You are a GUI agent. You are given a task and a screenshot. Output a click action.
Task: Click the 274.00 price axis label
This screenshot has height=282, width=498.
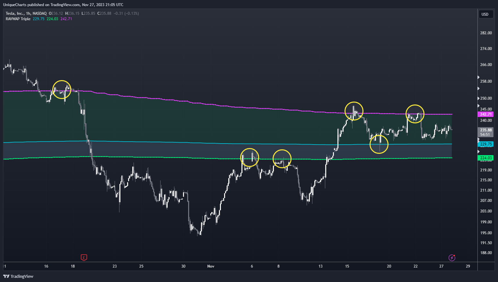pyautogui.click(x=486, y=49)
